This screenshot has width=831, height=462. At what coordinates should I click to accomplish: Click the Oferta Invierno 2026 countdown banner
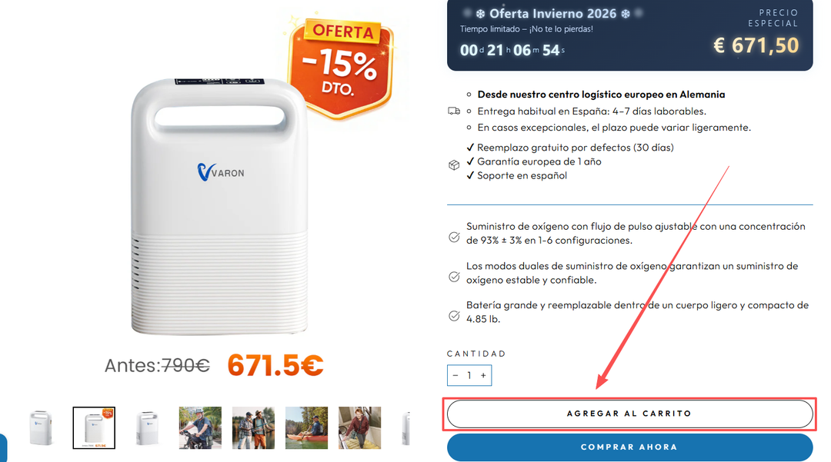click(629, 35)
